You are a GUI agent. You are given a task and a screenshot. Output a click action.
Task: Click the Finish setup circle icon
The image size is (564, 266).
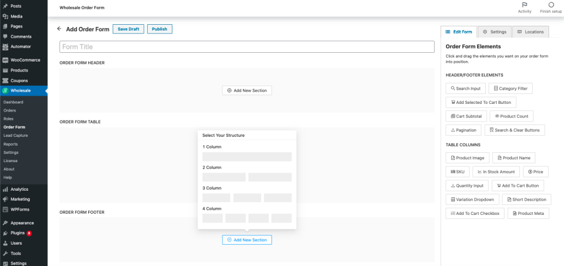(x=551, y=5)
